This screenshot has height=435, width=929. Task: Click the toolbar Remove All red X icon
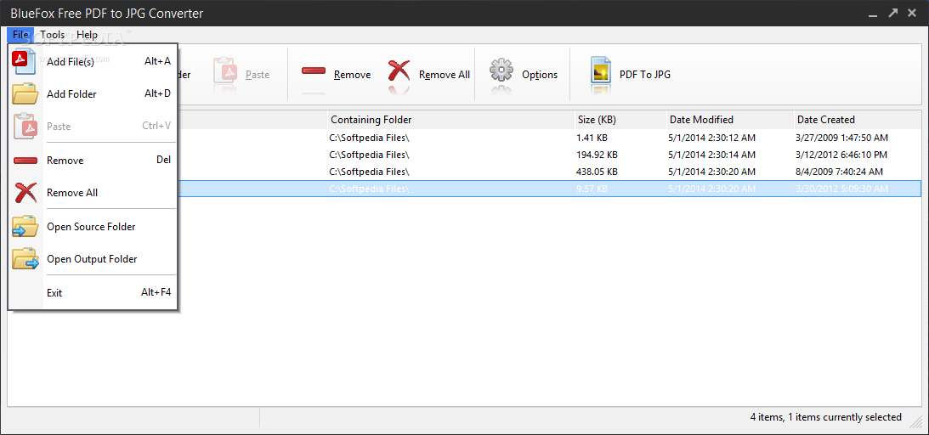(399, 71)
